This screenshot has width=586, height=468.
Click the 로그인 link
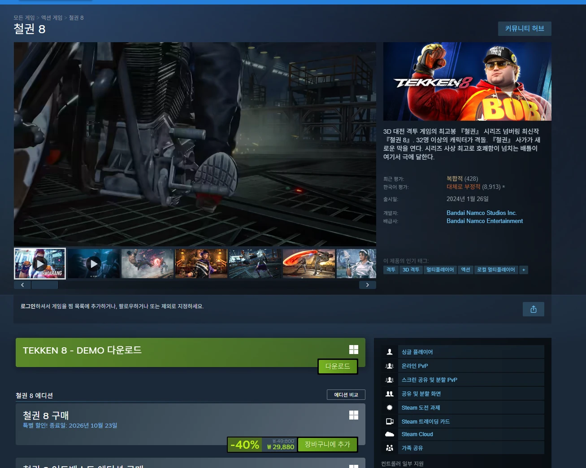pyautogui.click(x=28, y=306)
